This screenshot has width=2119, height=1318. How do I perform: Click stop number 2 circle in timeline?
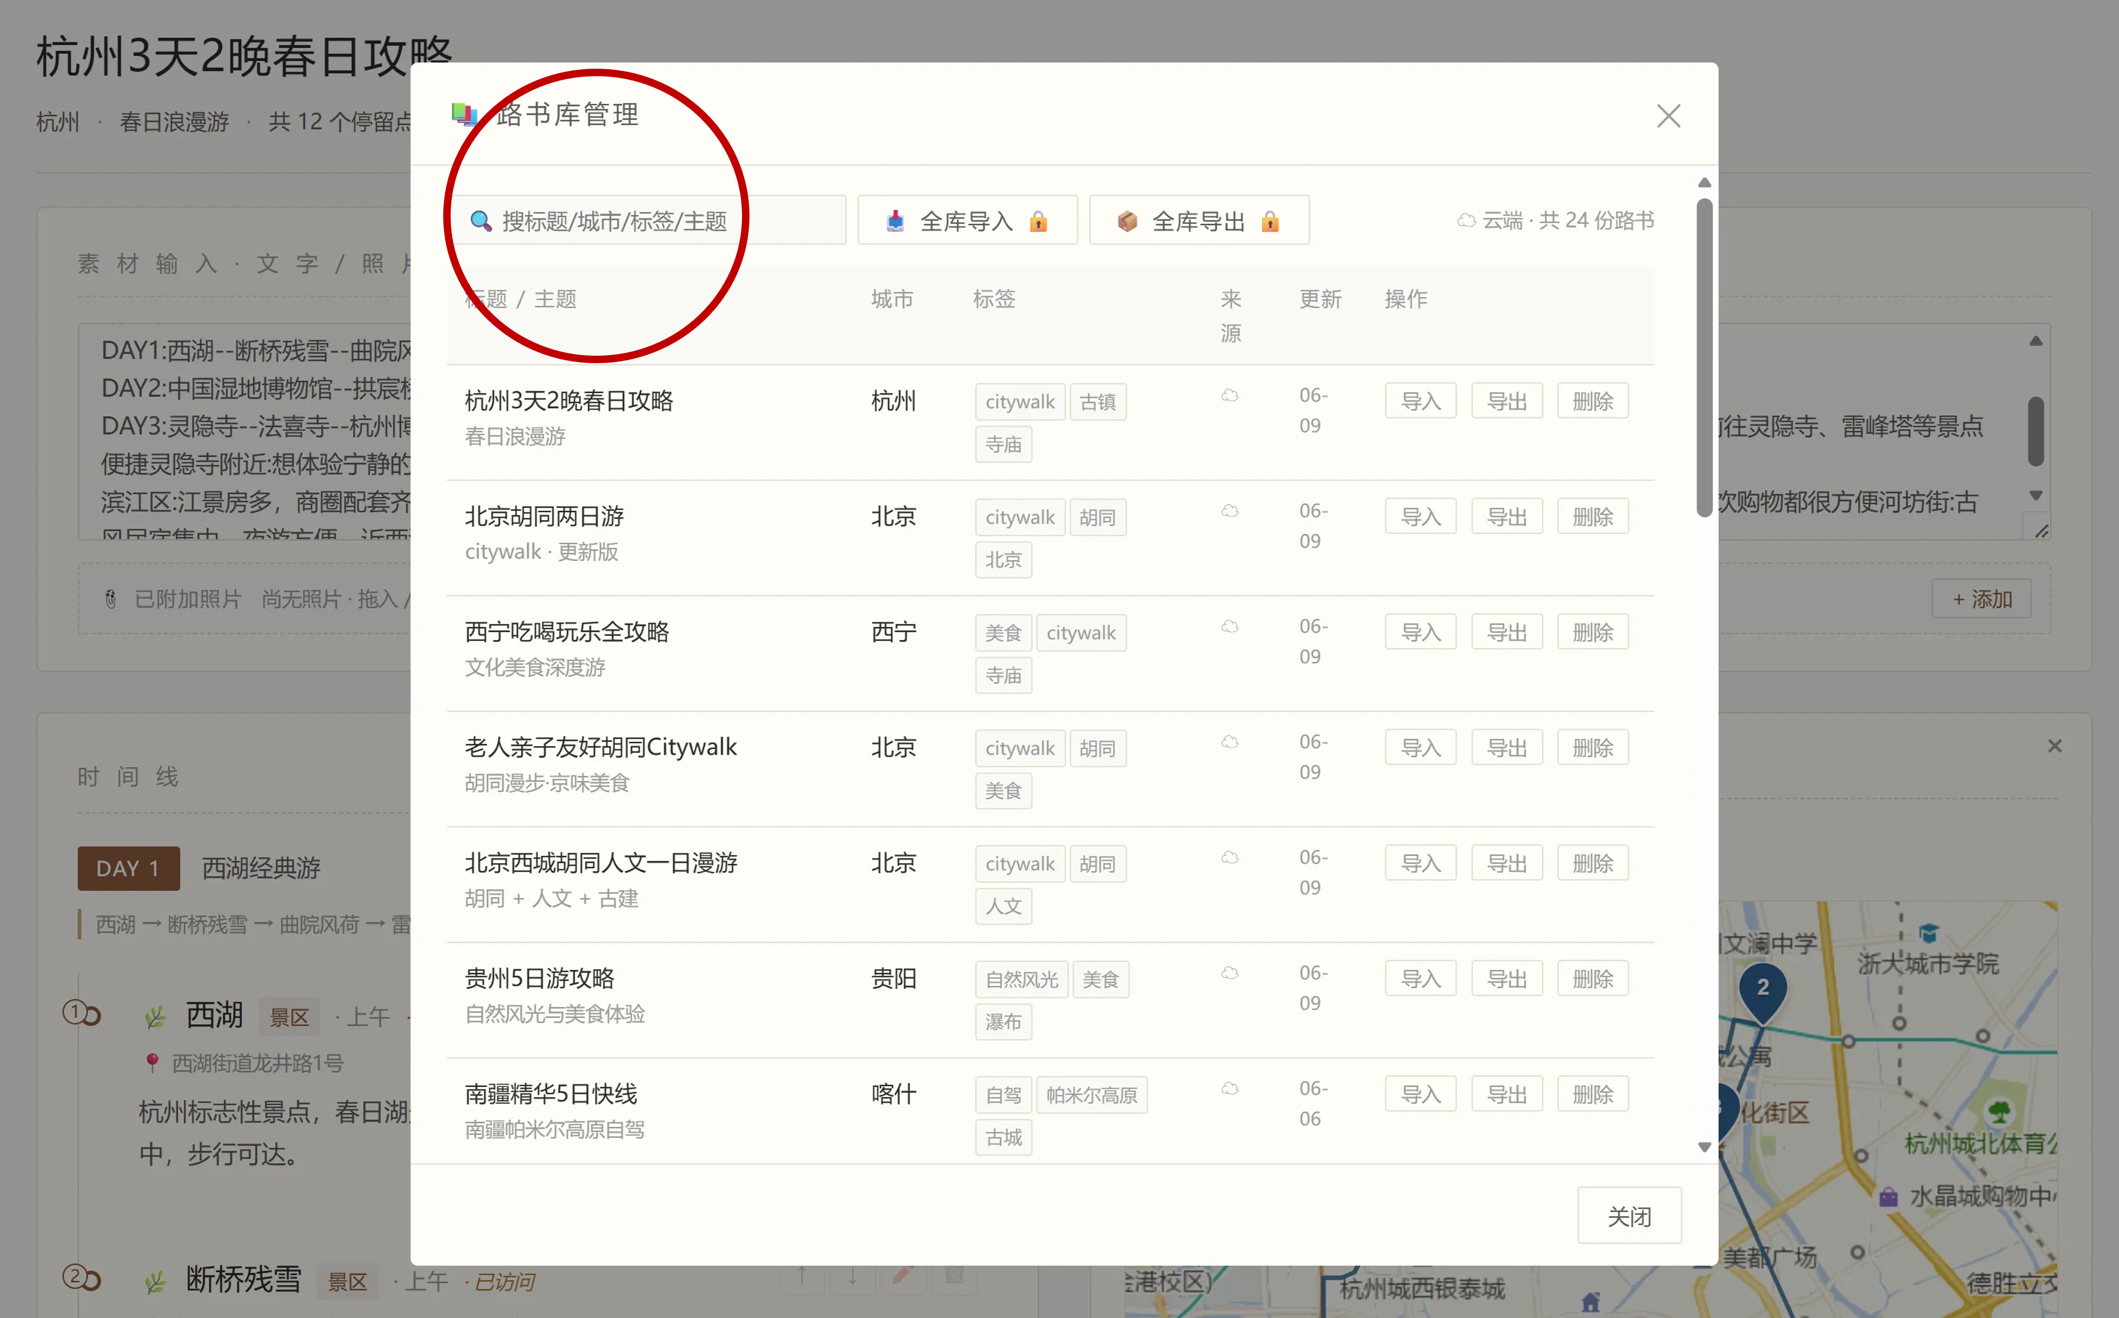point(76,1277)
